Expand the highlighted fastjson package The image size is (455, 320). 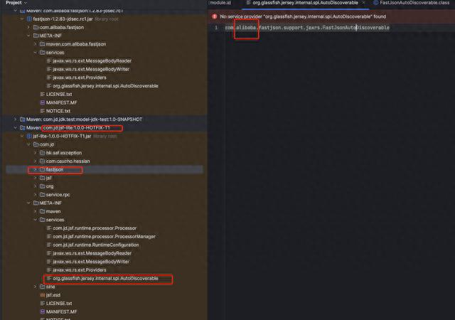coord(35,169)
